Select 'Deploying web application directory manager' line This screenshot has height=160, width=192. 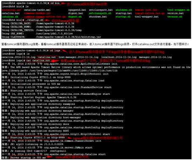38,111
